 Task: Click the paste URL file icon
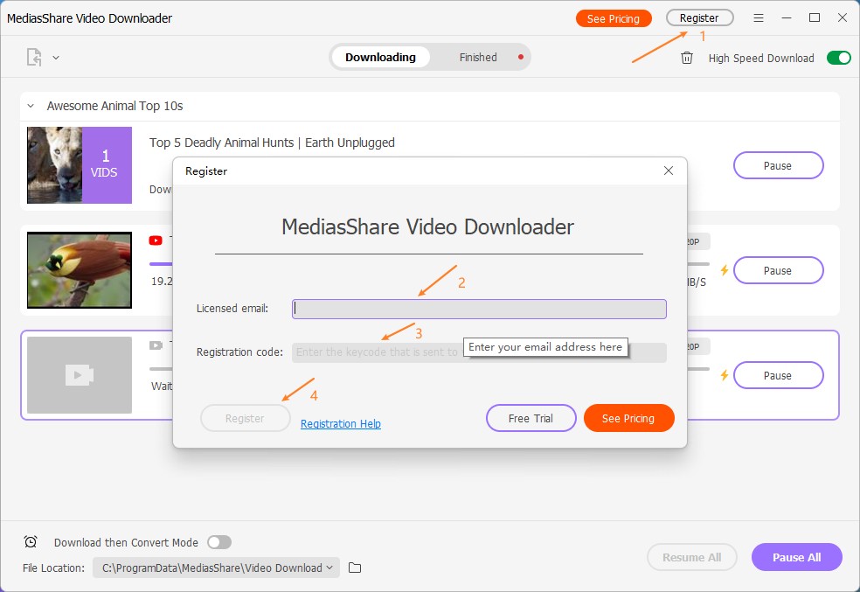coord(34,58)
